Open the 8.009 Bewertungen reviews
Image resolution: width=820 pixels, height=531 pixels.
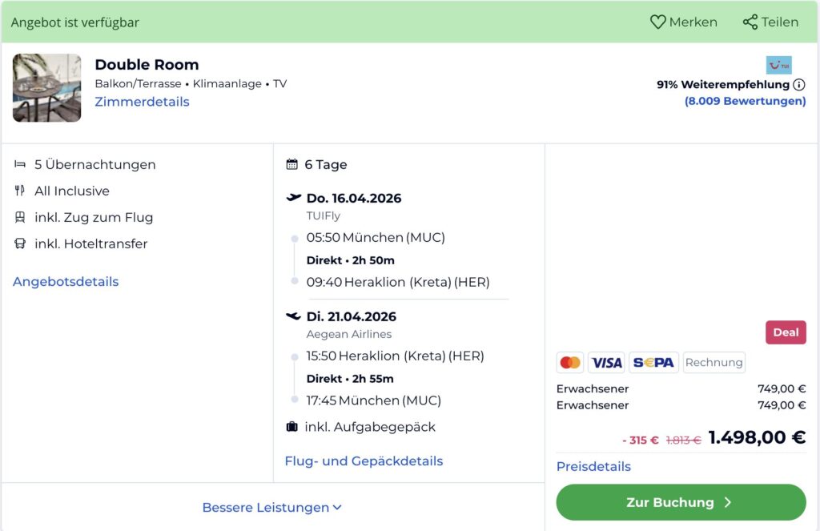tap(746, 101)
